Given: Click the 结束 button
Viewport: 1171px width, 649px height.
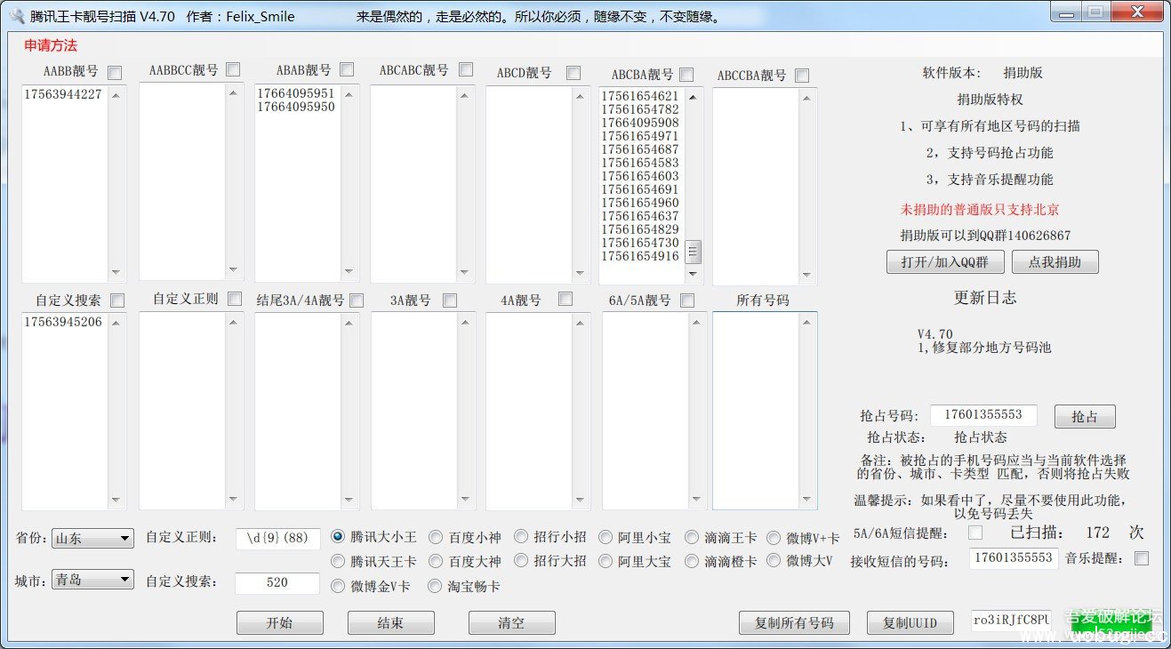Looking at the screenshot, I should pos(390,622).
